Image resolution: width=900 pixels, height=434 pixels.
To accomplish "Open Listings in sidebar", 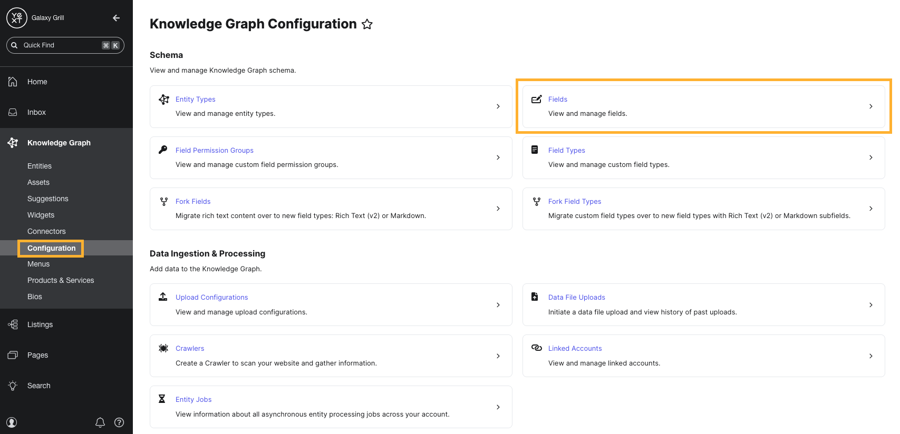I will (40, 324).
